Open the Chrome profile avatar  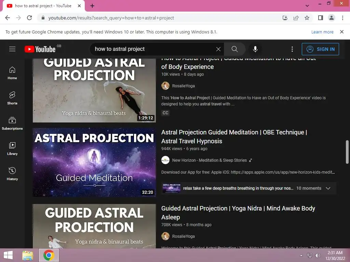click(332, 18)
